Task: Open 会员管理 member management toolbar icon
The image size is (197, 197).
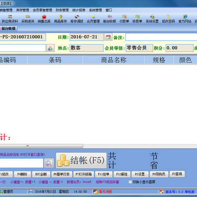Action: pos(93,19)
